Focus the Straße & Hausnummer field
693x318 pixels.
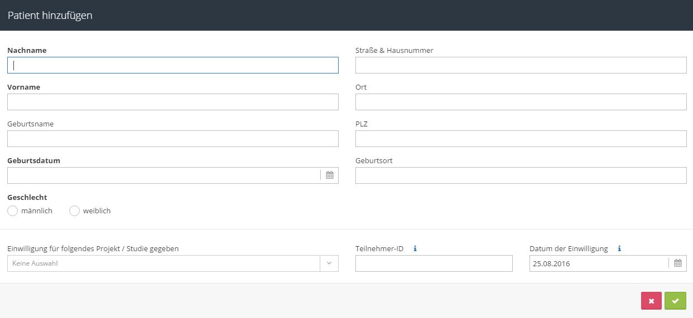pyautogui.click(x=521, y=65)
